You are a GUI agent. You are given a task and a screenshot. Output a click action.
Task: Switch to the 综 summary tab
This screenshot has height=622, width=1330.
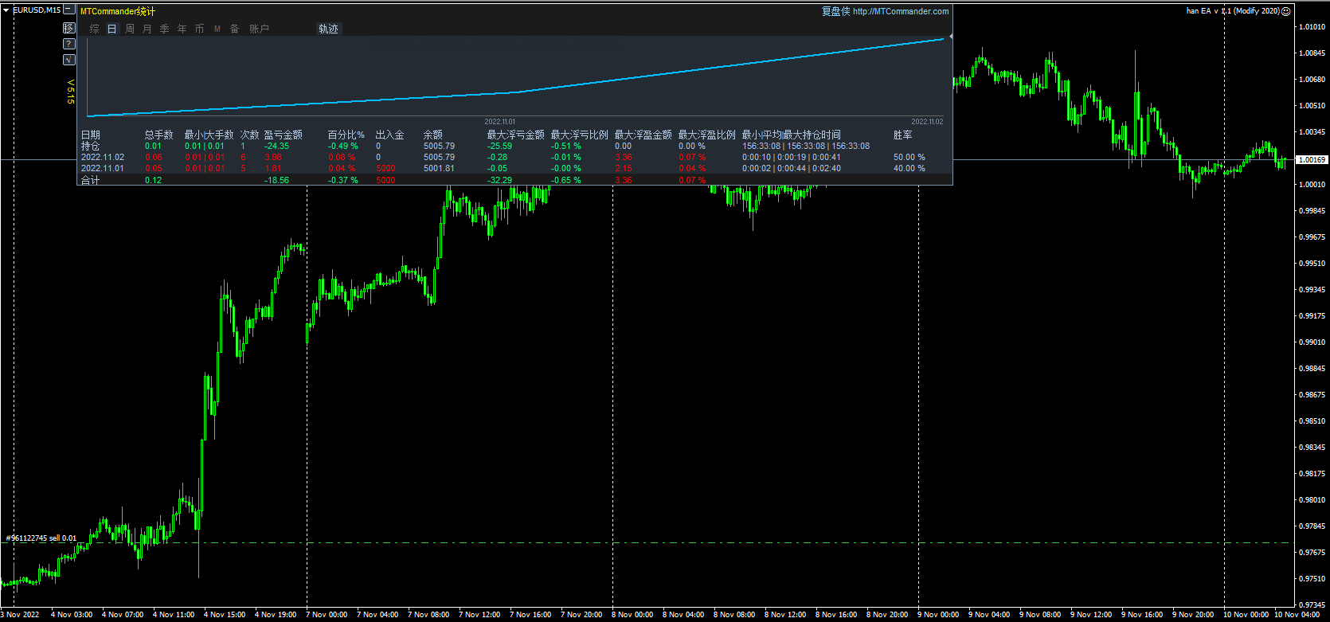[95, 29]
